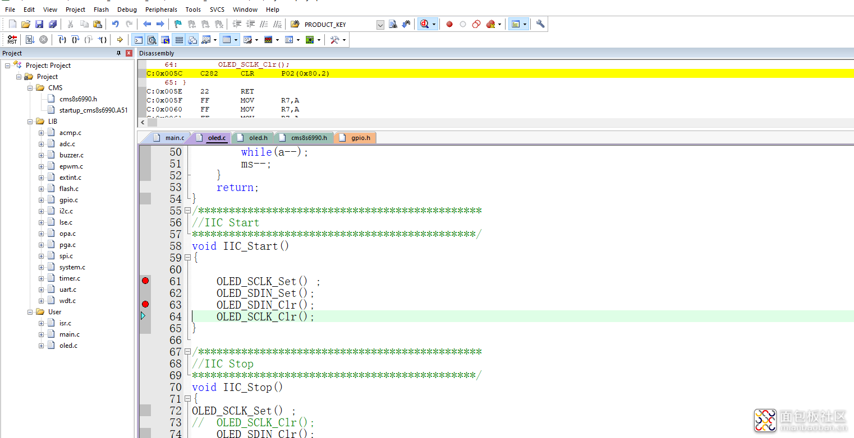Open the PRODUCT_KEY find combo dropdown

tap(380, 25)
